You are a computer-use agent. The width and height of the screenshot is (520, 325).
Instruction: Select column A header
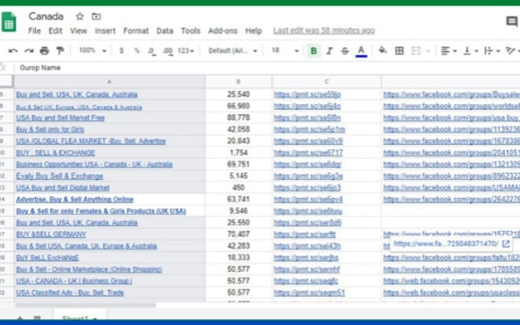(x=109, y=82)
